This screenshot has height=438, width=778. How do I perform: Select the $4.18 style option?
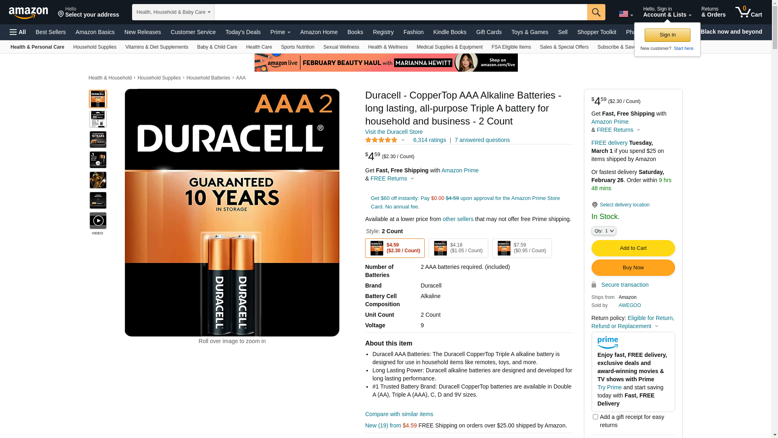[458, 248]
